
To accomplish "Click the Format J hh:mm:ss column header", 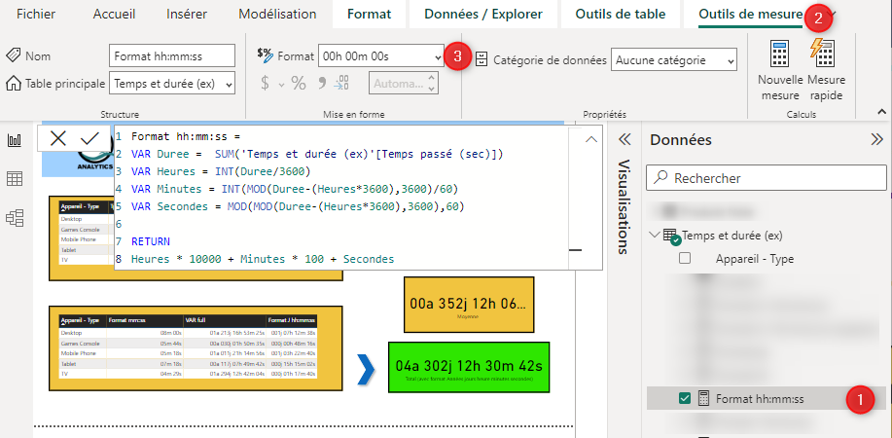I will click(x=292, y=320).
